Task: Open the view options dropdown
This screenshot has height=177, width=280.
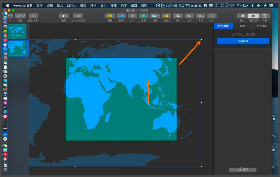Action: [10, 16]
